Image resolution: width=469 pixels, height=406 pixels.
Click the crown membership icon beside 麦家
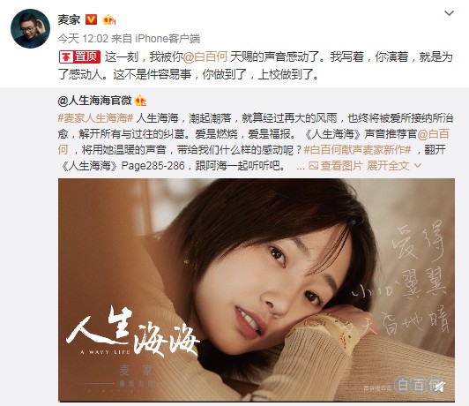click(x=109, y=20)
